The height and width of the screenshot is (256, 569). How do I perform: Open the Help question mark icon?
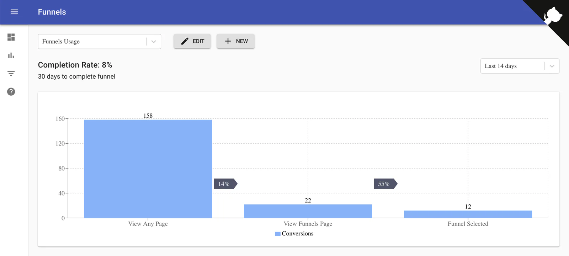pos(11,92)
